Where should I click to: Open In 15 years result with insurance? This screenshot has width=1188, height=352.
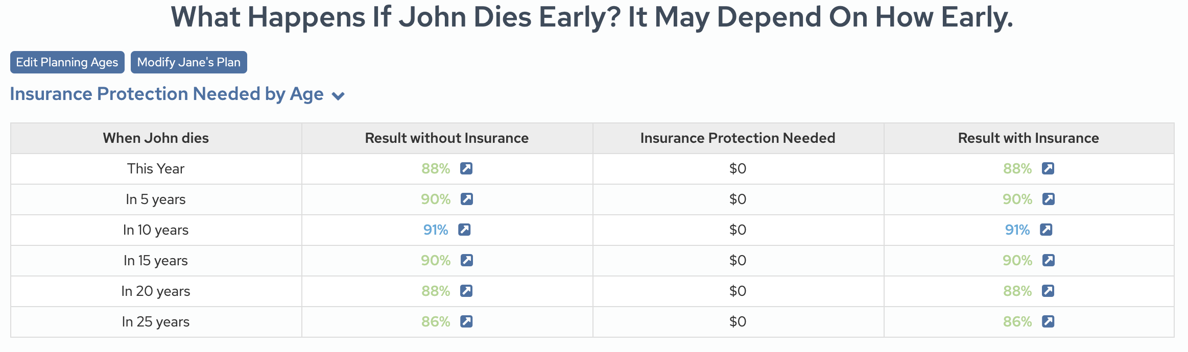(x=1048, y=260)
